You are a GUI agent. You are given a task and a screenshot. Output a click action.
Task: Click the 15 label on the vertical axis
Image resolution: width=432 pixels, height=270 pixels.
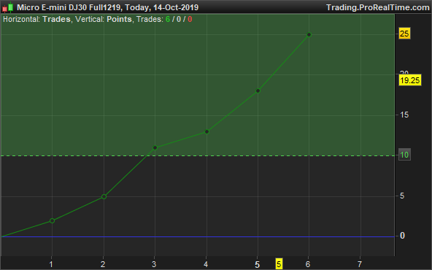click(x=404, y=115)
